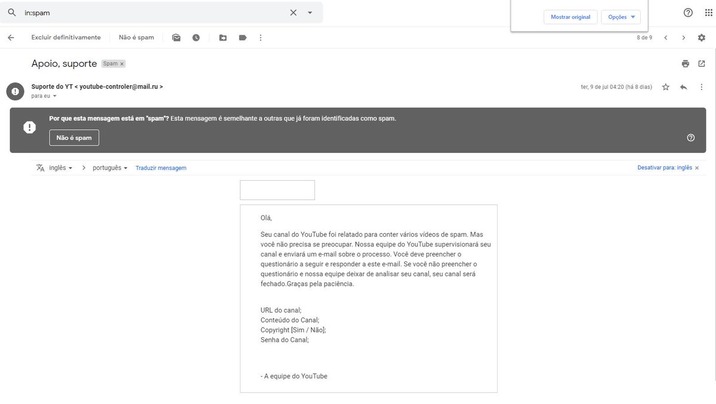Open the message more options menu
This screenshot has height=404, width=716.
(701, 87)
